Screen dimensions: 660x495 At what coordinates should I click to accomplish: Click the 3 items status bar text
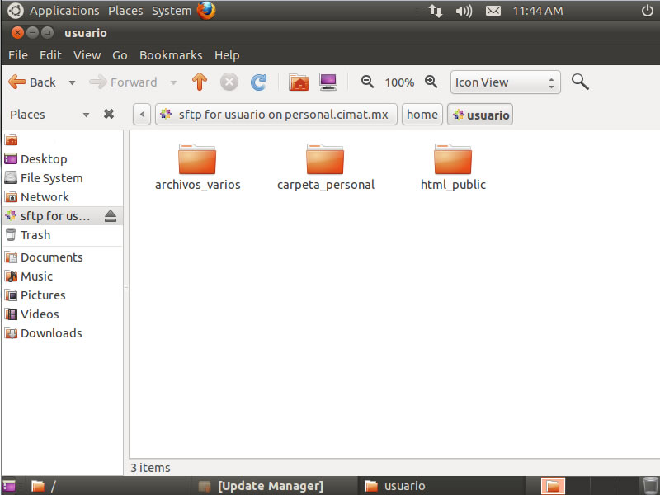[150, 468]
